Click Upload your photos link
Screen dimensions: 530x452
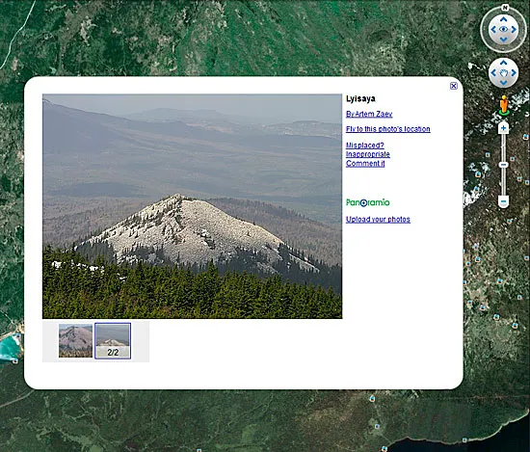[378, 220]
